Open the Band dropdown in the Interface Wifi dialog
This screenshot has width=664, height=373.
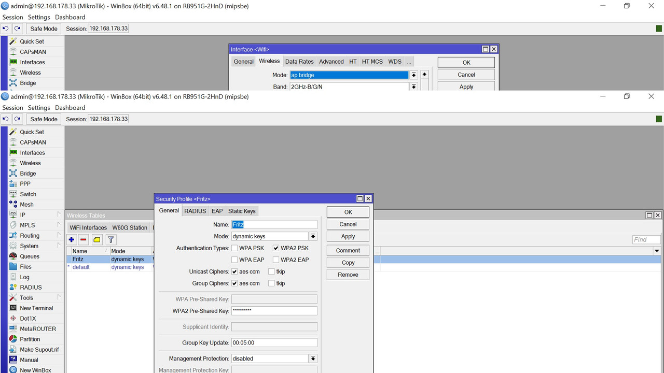(413, 87)
